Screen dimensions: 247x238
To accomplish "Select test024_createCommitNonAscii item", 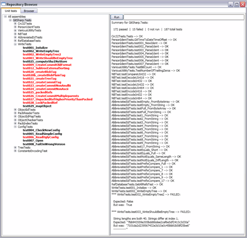I will click(x=45, y=89).
